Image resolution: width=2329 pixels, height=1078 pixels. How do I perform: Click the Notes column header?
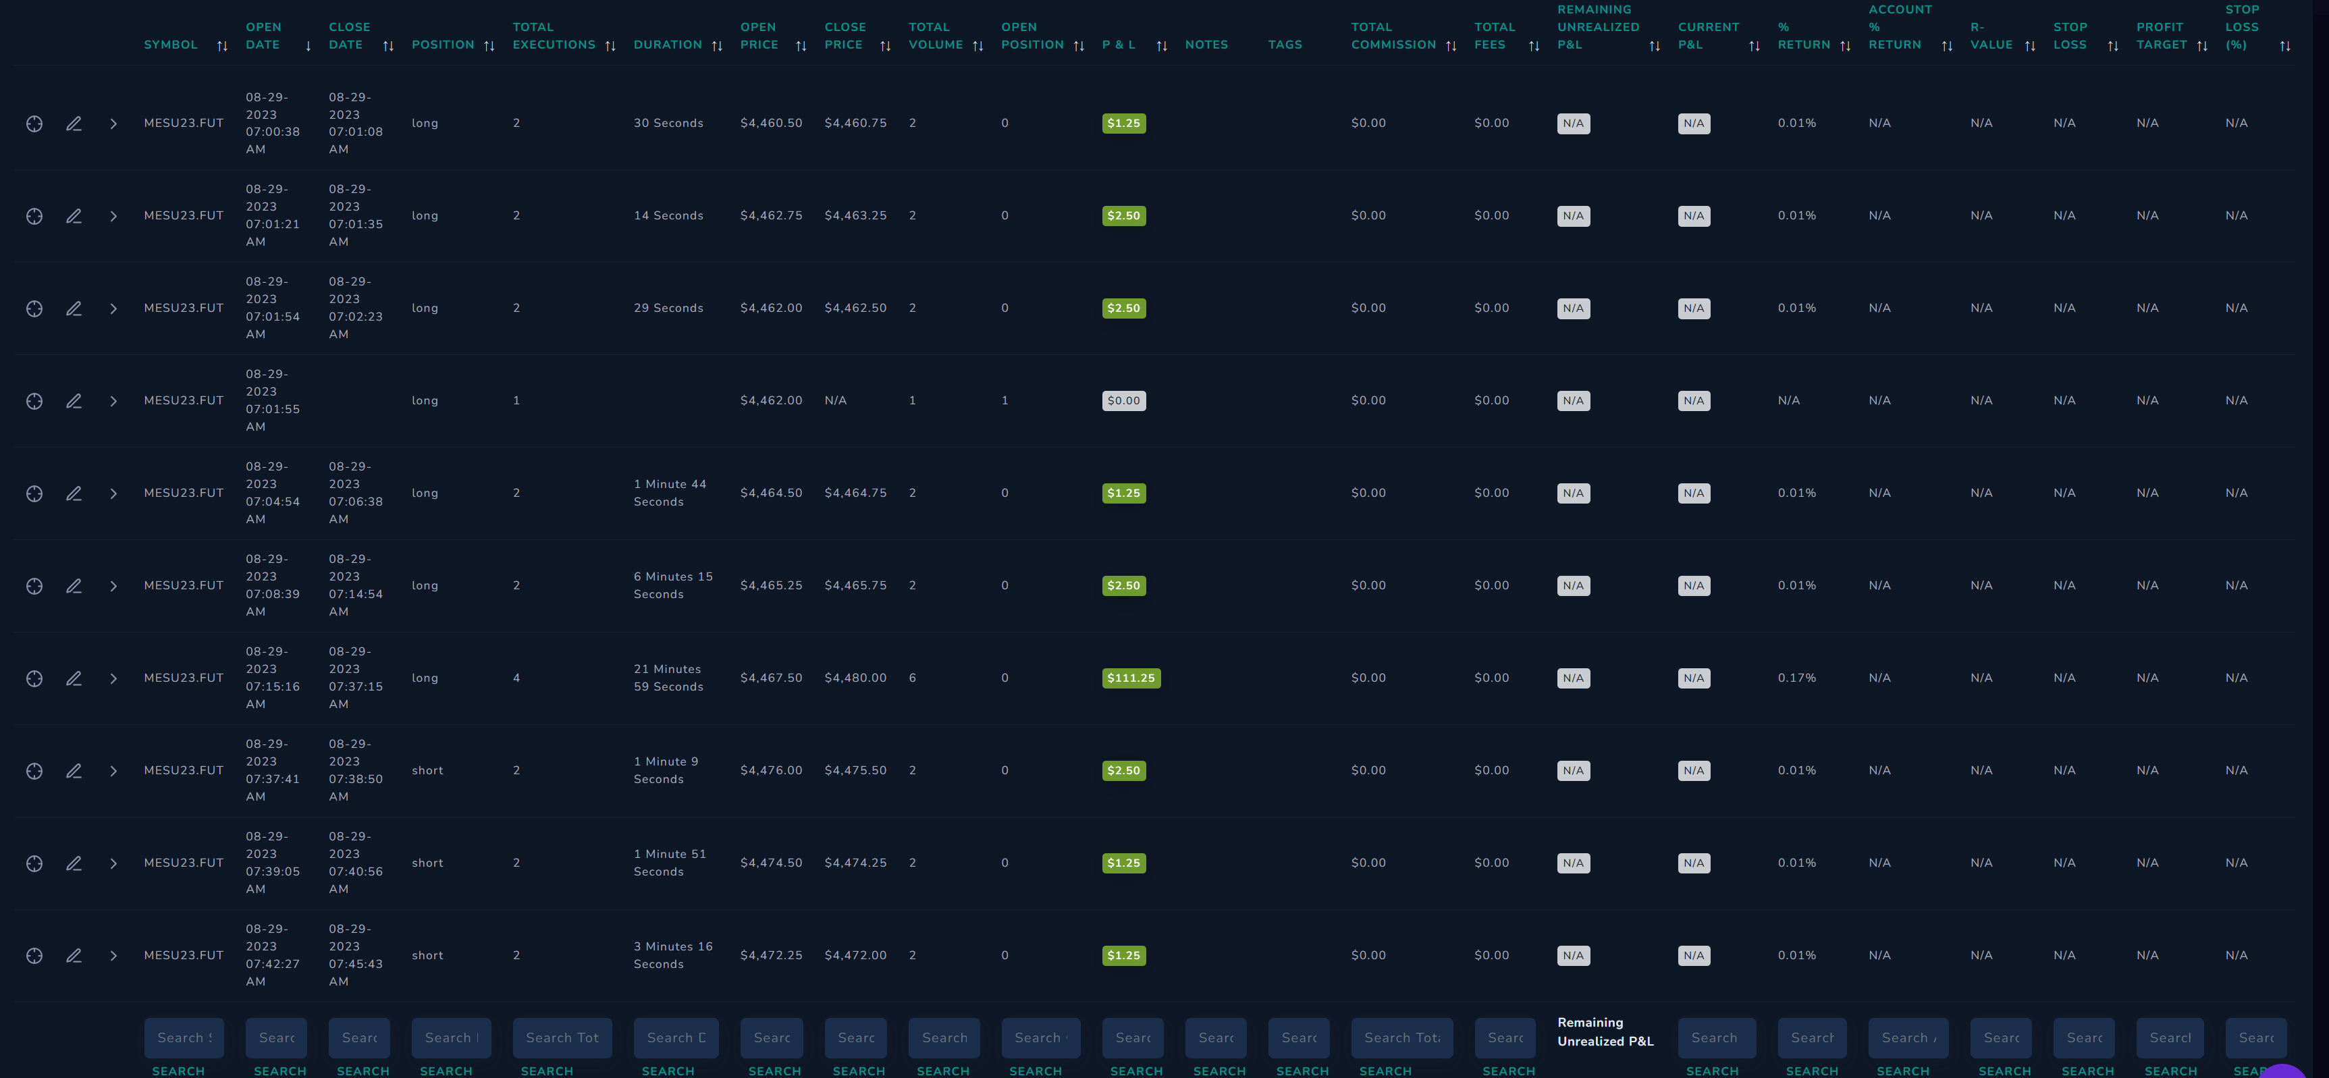(x=1207, y=45)
